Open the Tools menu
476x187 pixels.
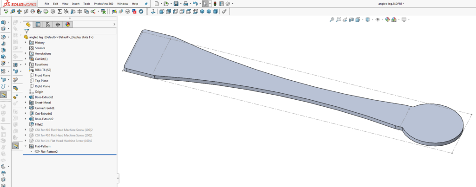coord(86,4)
